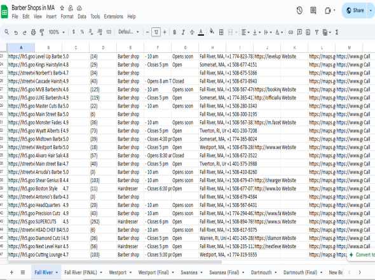Viewport: 375px width, 280px height.
Task: Start a meeting with camera icon
Action: pyautogui.click(x=328, y=11)
